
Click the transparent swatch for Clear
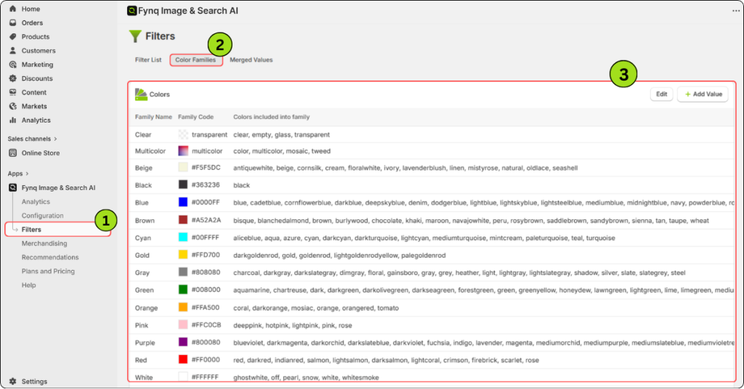(183, 134)
